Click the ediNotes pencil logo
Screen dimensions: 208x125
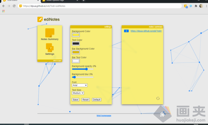click(x=40, y=19)
